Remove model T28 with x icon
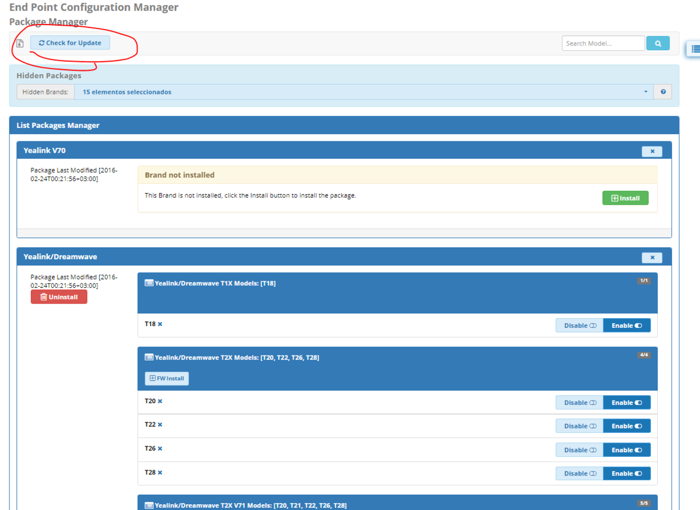The image size is (700, 510). click(x=160, y=472)
